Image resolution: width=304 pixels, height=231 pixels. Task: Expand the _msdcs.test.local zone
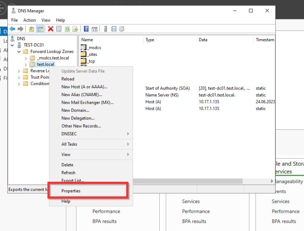point(25,58)
